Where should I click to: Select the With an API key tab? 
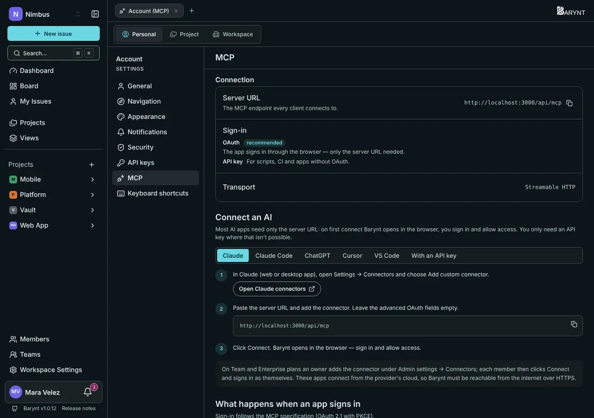[434, 255]
